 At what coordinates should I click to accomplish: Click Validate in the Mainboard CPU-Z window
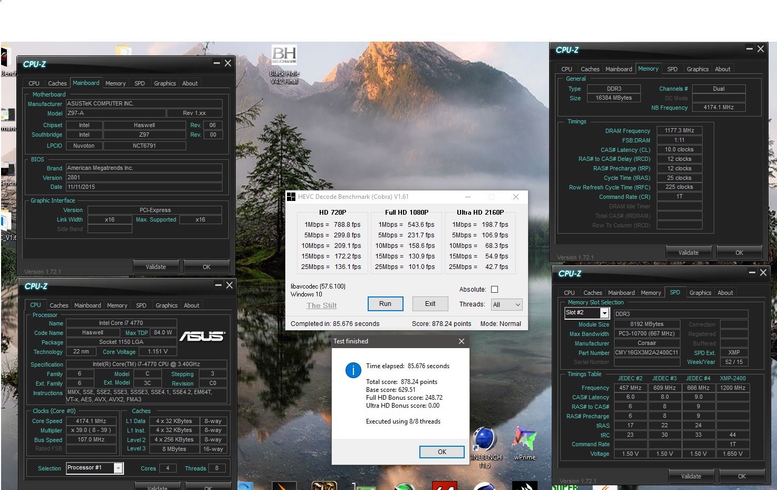coord(156,267)
